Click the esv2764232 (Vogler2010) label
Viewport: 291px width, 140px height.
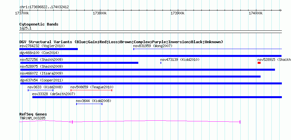(x=42, y=46)
